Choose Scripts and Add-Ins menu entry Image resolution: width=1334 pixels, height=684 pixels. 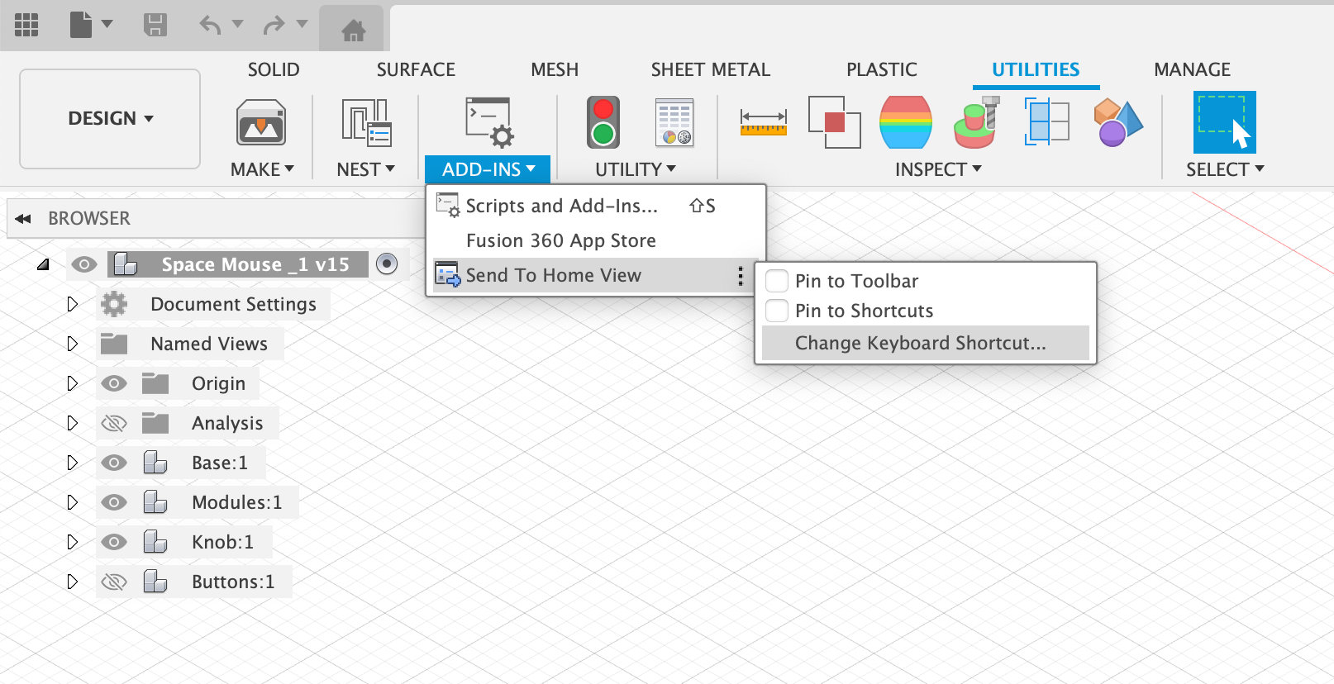click(596, 206)
